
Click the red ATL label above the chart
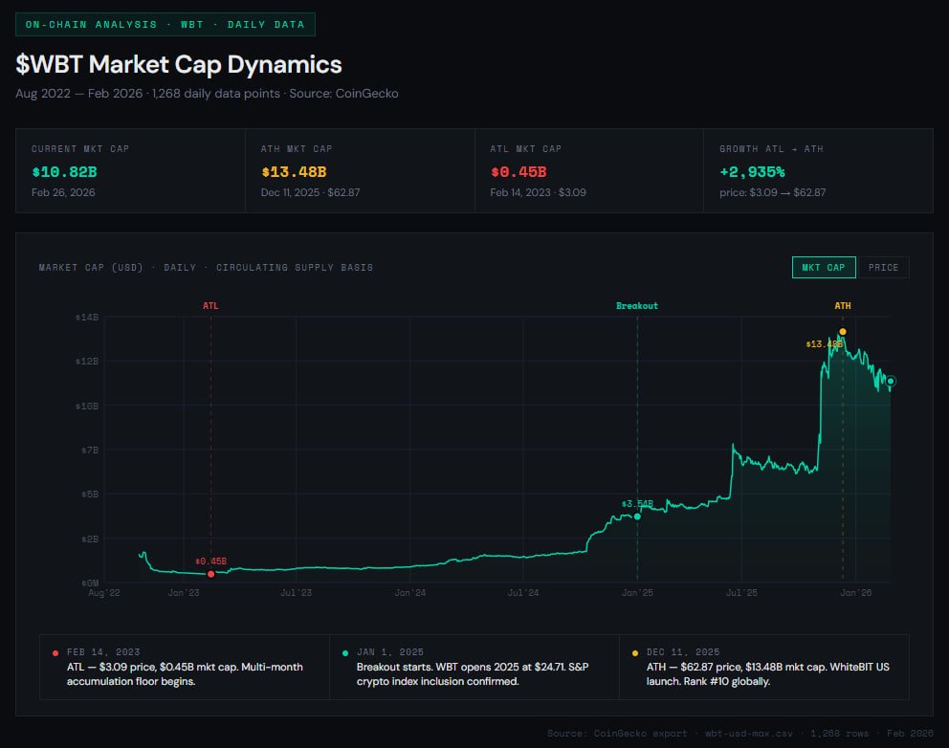[x=210, y=306]
